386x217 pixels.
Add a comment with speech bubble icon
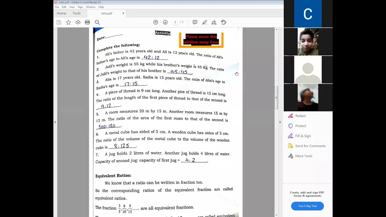195,22
